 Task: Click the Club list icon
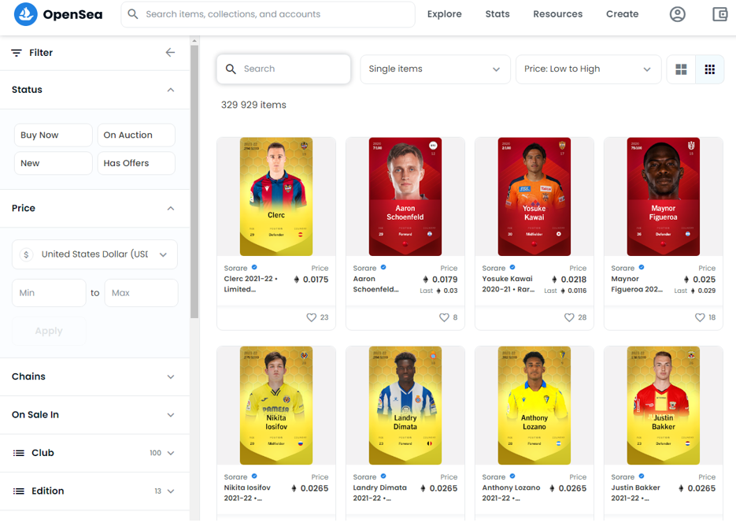[18, 453]
